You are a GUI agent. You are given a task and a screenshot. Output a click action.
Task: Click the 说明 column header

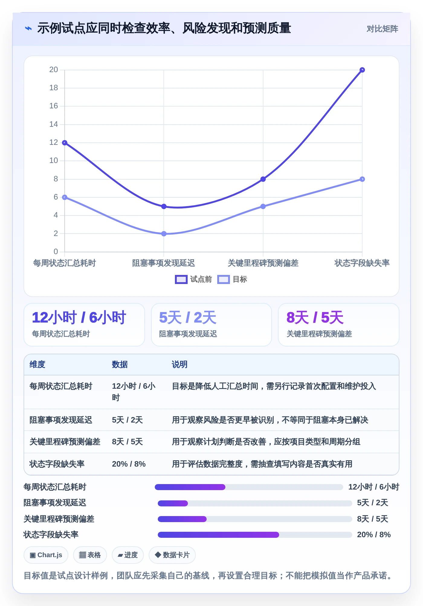pos(180,365)
